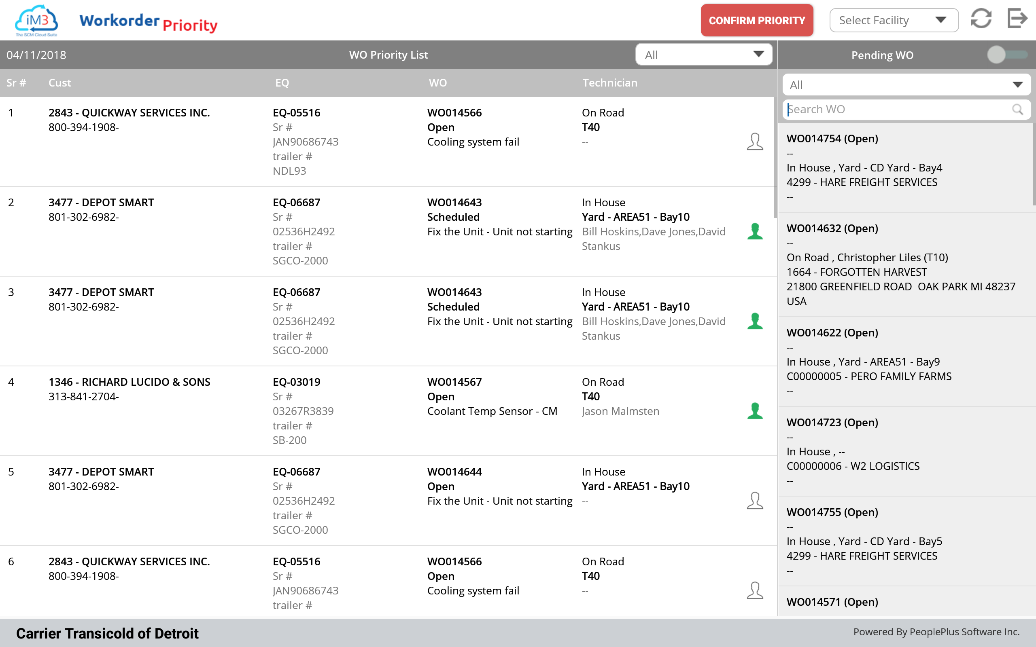Click green technician icon in row 2

pos(755,231)
